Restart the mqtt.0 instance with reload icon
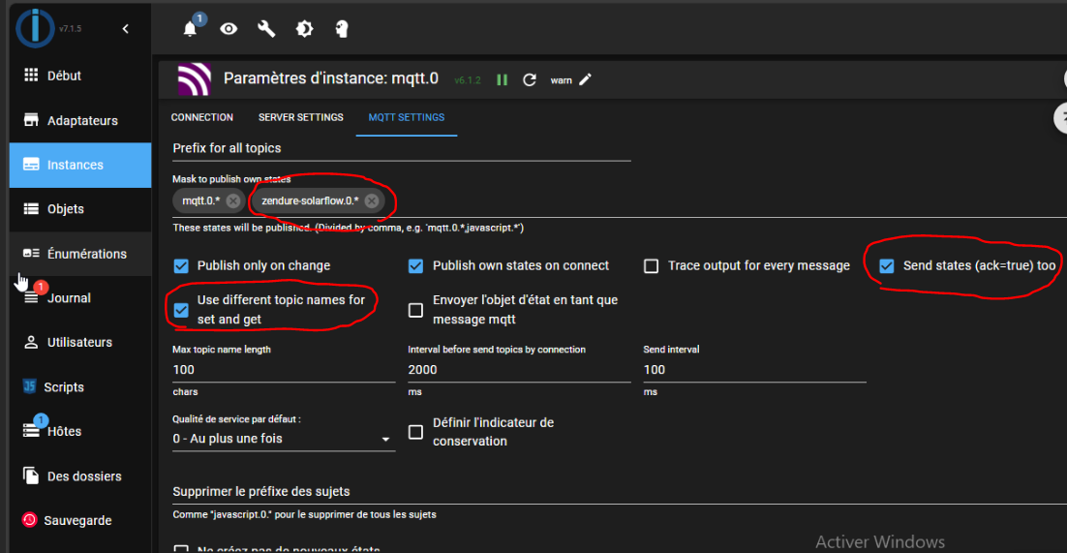This screenshot has height=553, width=1067. pyautogui.click(x=530, y=79)
